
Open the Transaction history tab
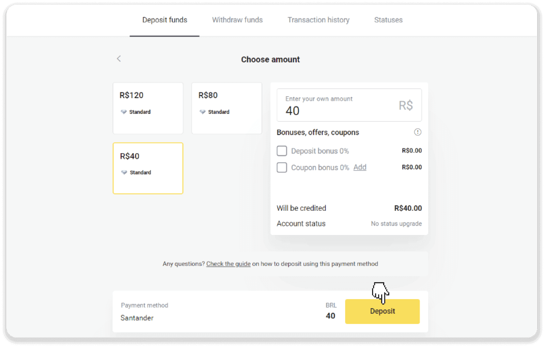click(318, 20)
